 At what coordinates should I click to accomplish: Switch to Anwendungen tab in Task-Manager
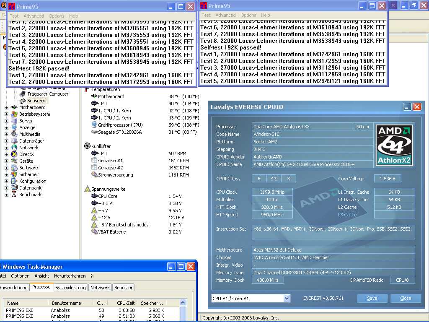(x=14, y=288)
